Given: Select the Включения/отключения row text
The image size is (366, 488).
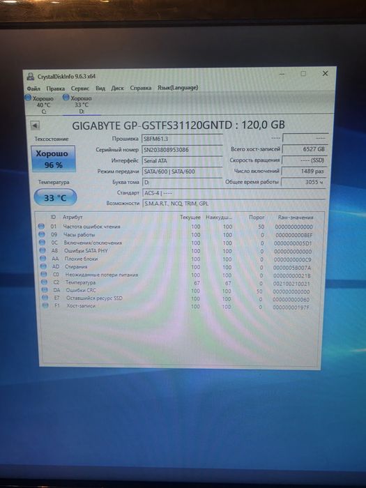Looking at the screenshot, I should click(93, 243).
